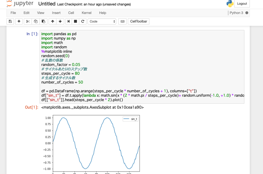Open the Cell menu
This screenshot has width=263, height=174.
(71, 13)
